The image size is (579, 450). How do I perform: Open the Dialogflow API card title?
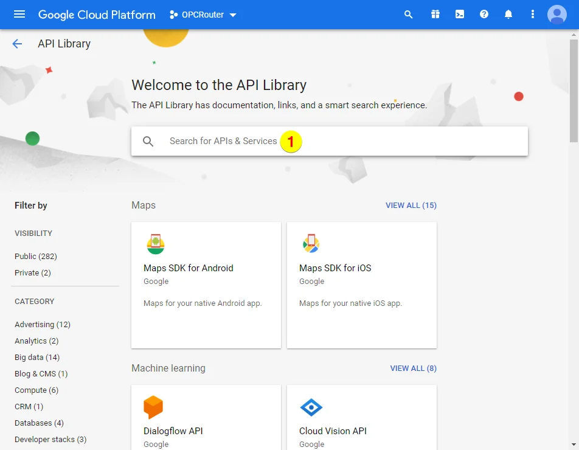[x=173, y=431]
